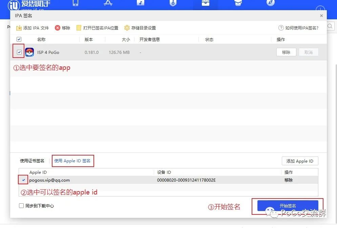337x228 pixels.
Task: Click the Developer Info column header
Action: click(x=150, y=40)
